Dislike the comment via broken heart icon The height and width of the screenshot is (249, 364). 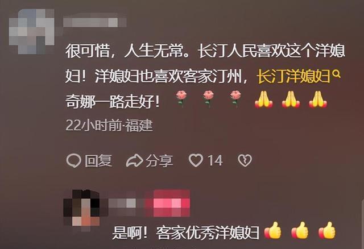tap(245, 160)
